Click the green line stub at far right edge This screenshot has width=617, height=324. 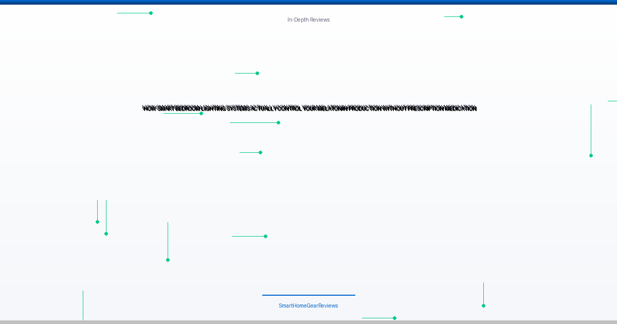(612, 101)
